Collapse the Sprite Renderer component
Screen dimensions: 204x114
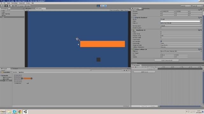pyautogui.click(x=132, y=17)
